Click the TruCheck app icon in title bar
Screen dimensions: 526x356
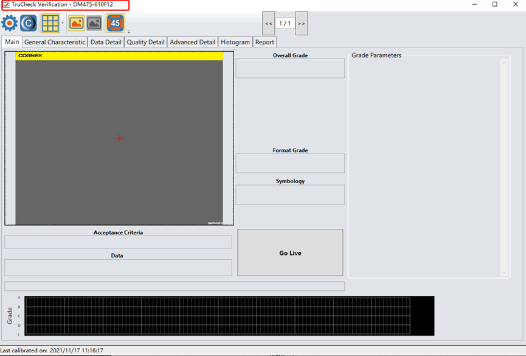[x=6, y=4]
